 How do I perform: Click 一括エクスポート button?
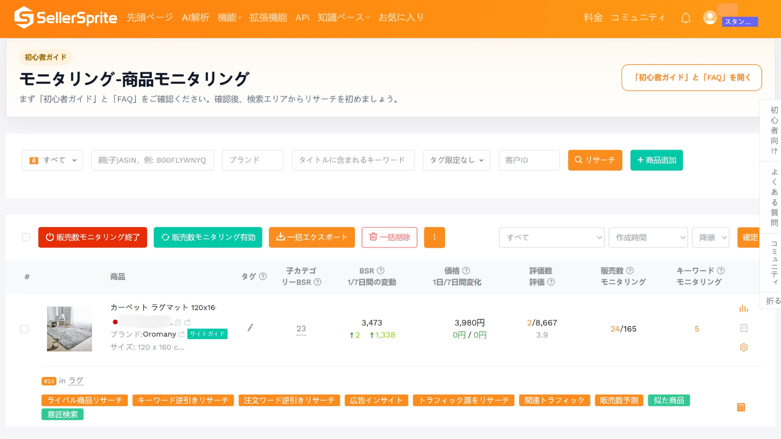(312, 237)
